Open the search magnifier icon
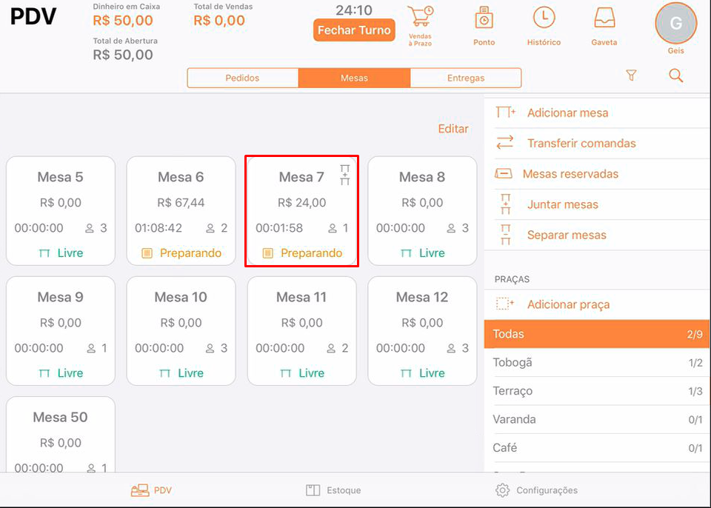711x508 pixels. coord(675,76)
